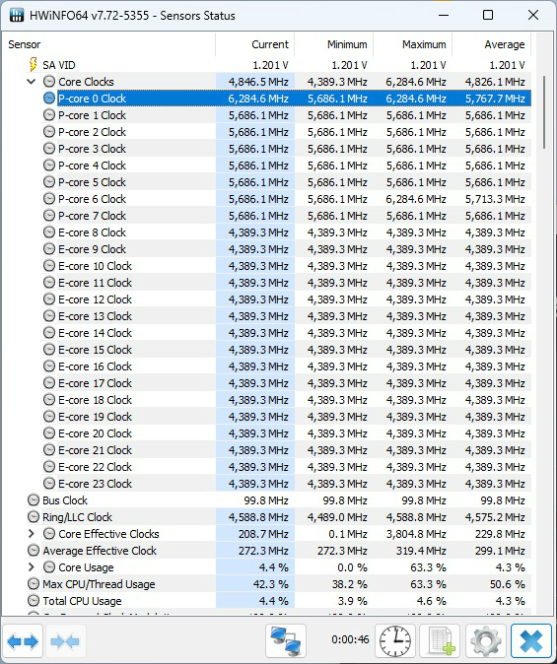Select the P-core 5 Clock row
The width and height of the screenshot is (557, 664).
click(286, 182)
